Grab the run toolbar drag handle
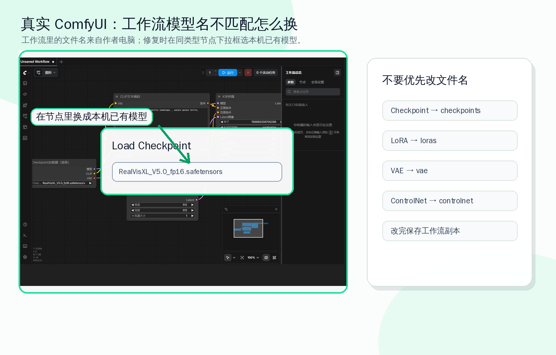 203,73
